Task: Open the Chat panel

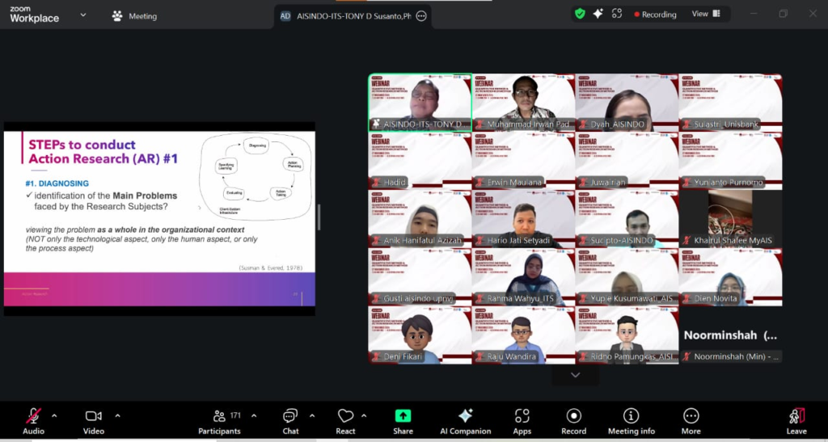Action: point(290,416)
